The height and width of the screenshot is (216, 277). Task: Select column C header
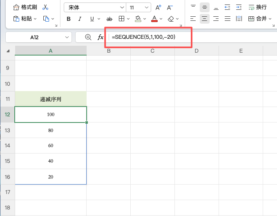click(x=152, y=51)
